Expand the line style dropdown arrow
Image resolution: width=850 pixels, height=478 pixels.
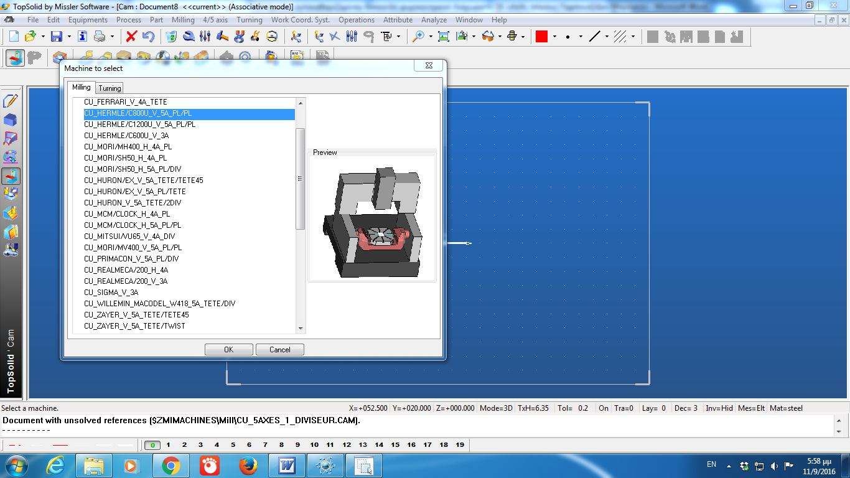click(x=607, y=37)
